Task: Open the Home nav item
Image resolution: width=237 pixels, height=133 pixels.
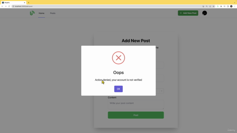Action: pyautogui.click(x=41, y=13)
